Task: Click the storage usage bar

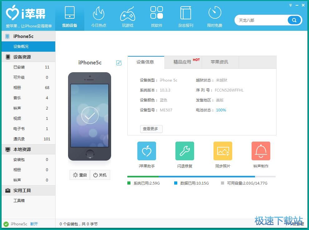Action: 201,176
